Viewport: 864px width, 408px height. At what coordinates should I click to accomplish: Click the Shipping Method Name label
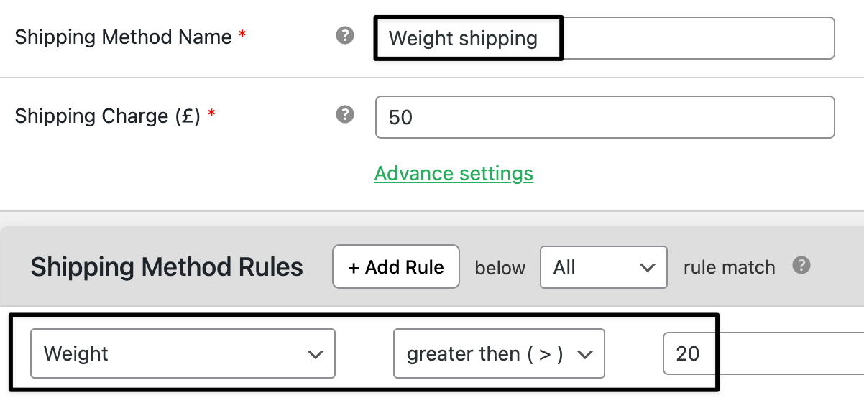(x=124, y=37)
